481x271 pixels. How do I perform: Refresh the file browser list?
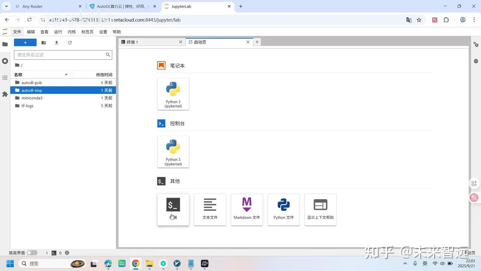click(70, 43)
